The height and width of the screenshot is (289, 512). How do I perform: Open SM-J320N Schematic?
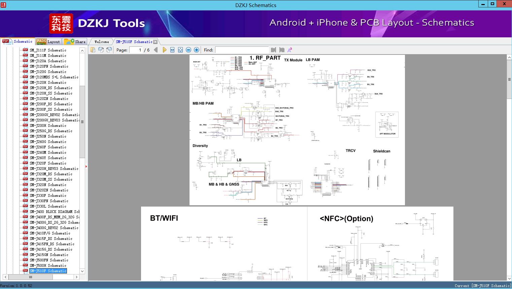point(48,185)
